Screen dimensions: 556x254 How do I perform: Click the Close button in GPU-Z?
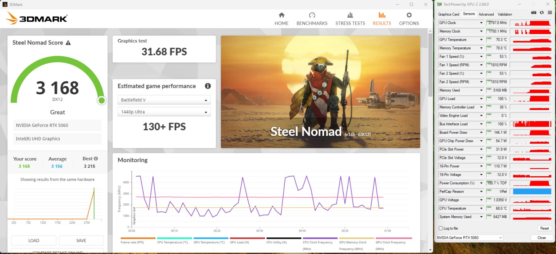(542, 238)
